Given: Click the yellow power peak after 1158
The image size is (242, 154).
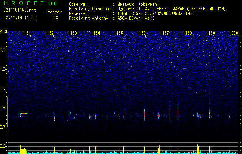Looking at the screenshot, I should (x=198, y=149).
